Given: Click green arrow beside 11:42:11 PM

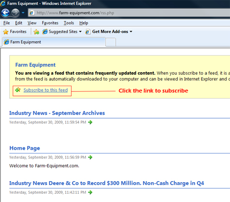Looking at the screenshot, I should click(90, 192).
